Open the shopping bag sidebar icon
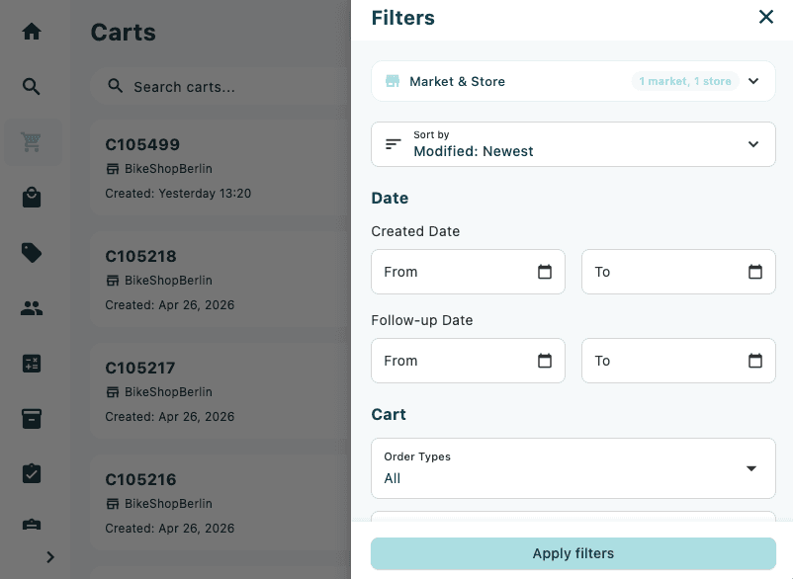793x579 pixels. (x=32, y=197)
